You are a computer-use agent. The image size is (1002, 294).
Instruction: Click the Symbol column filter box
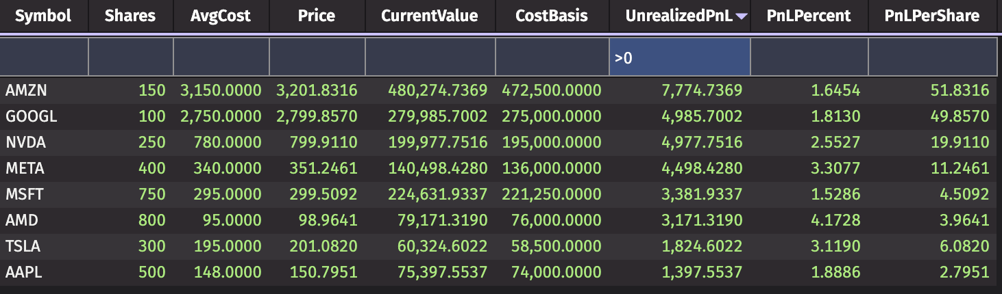[x=44, y=58]
